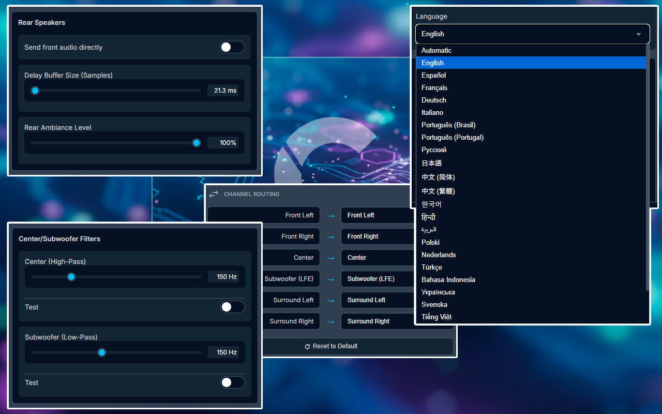Turn on the Subwoofer Low-Pass Test switch

coord(232,382)
